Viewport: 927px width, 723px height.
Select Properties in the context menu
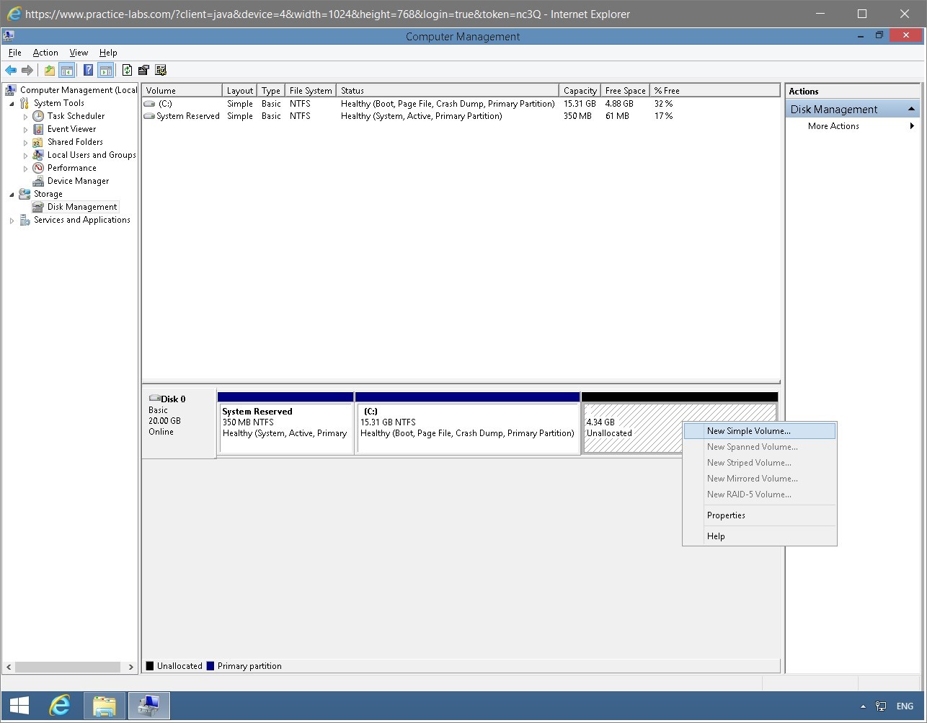click(x=725, y=515)
